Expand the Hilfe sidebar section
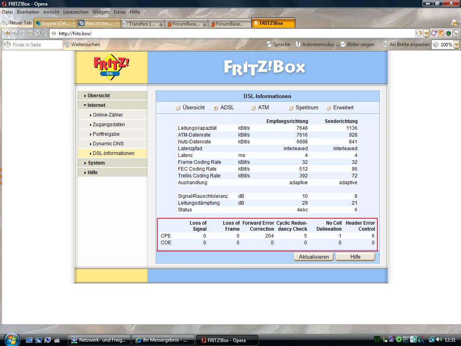461x346 pixels. (112, 173)
